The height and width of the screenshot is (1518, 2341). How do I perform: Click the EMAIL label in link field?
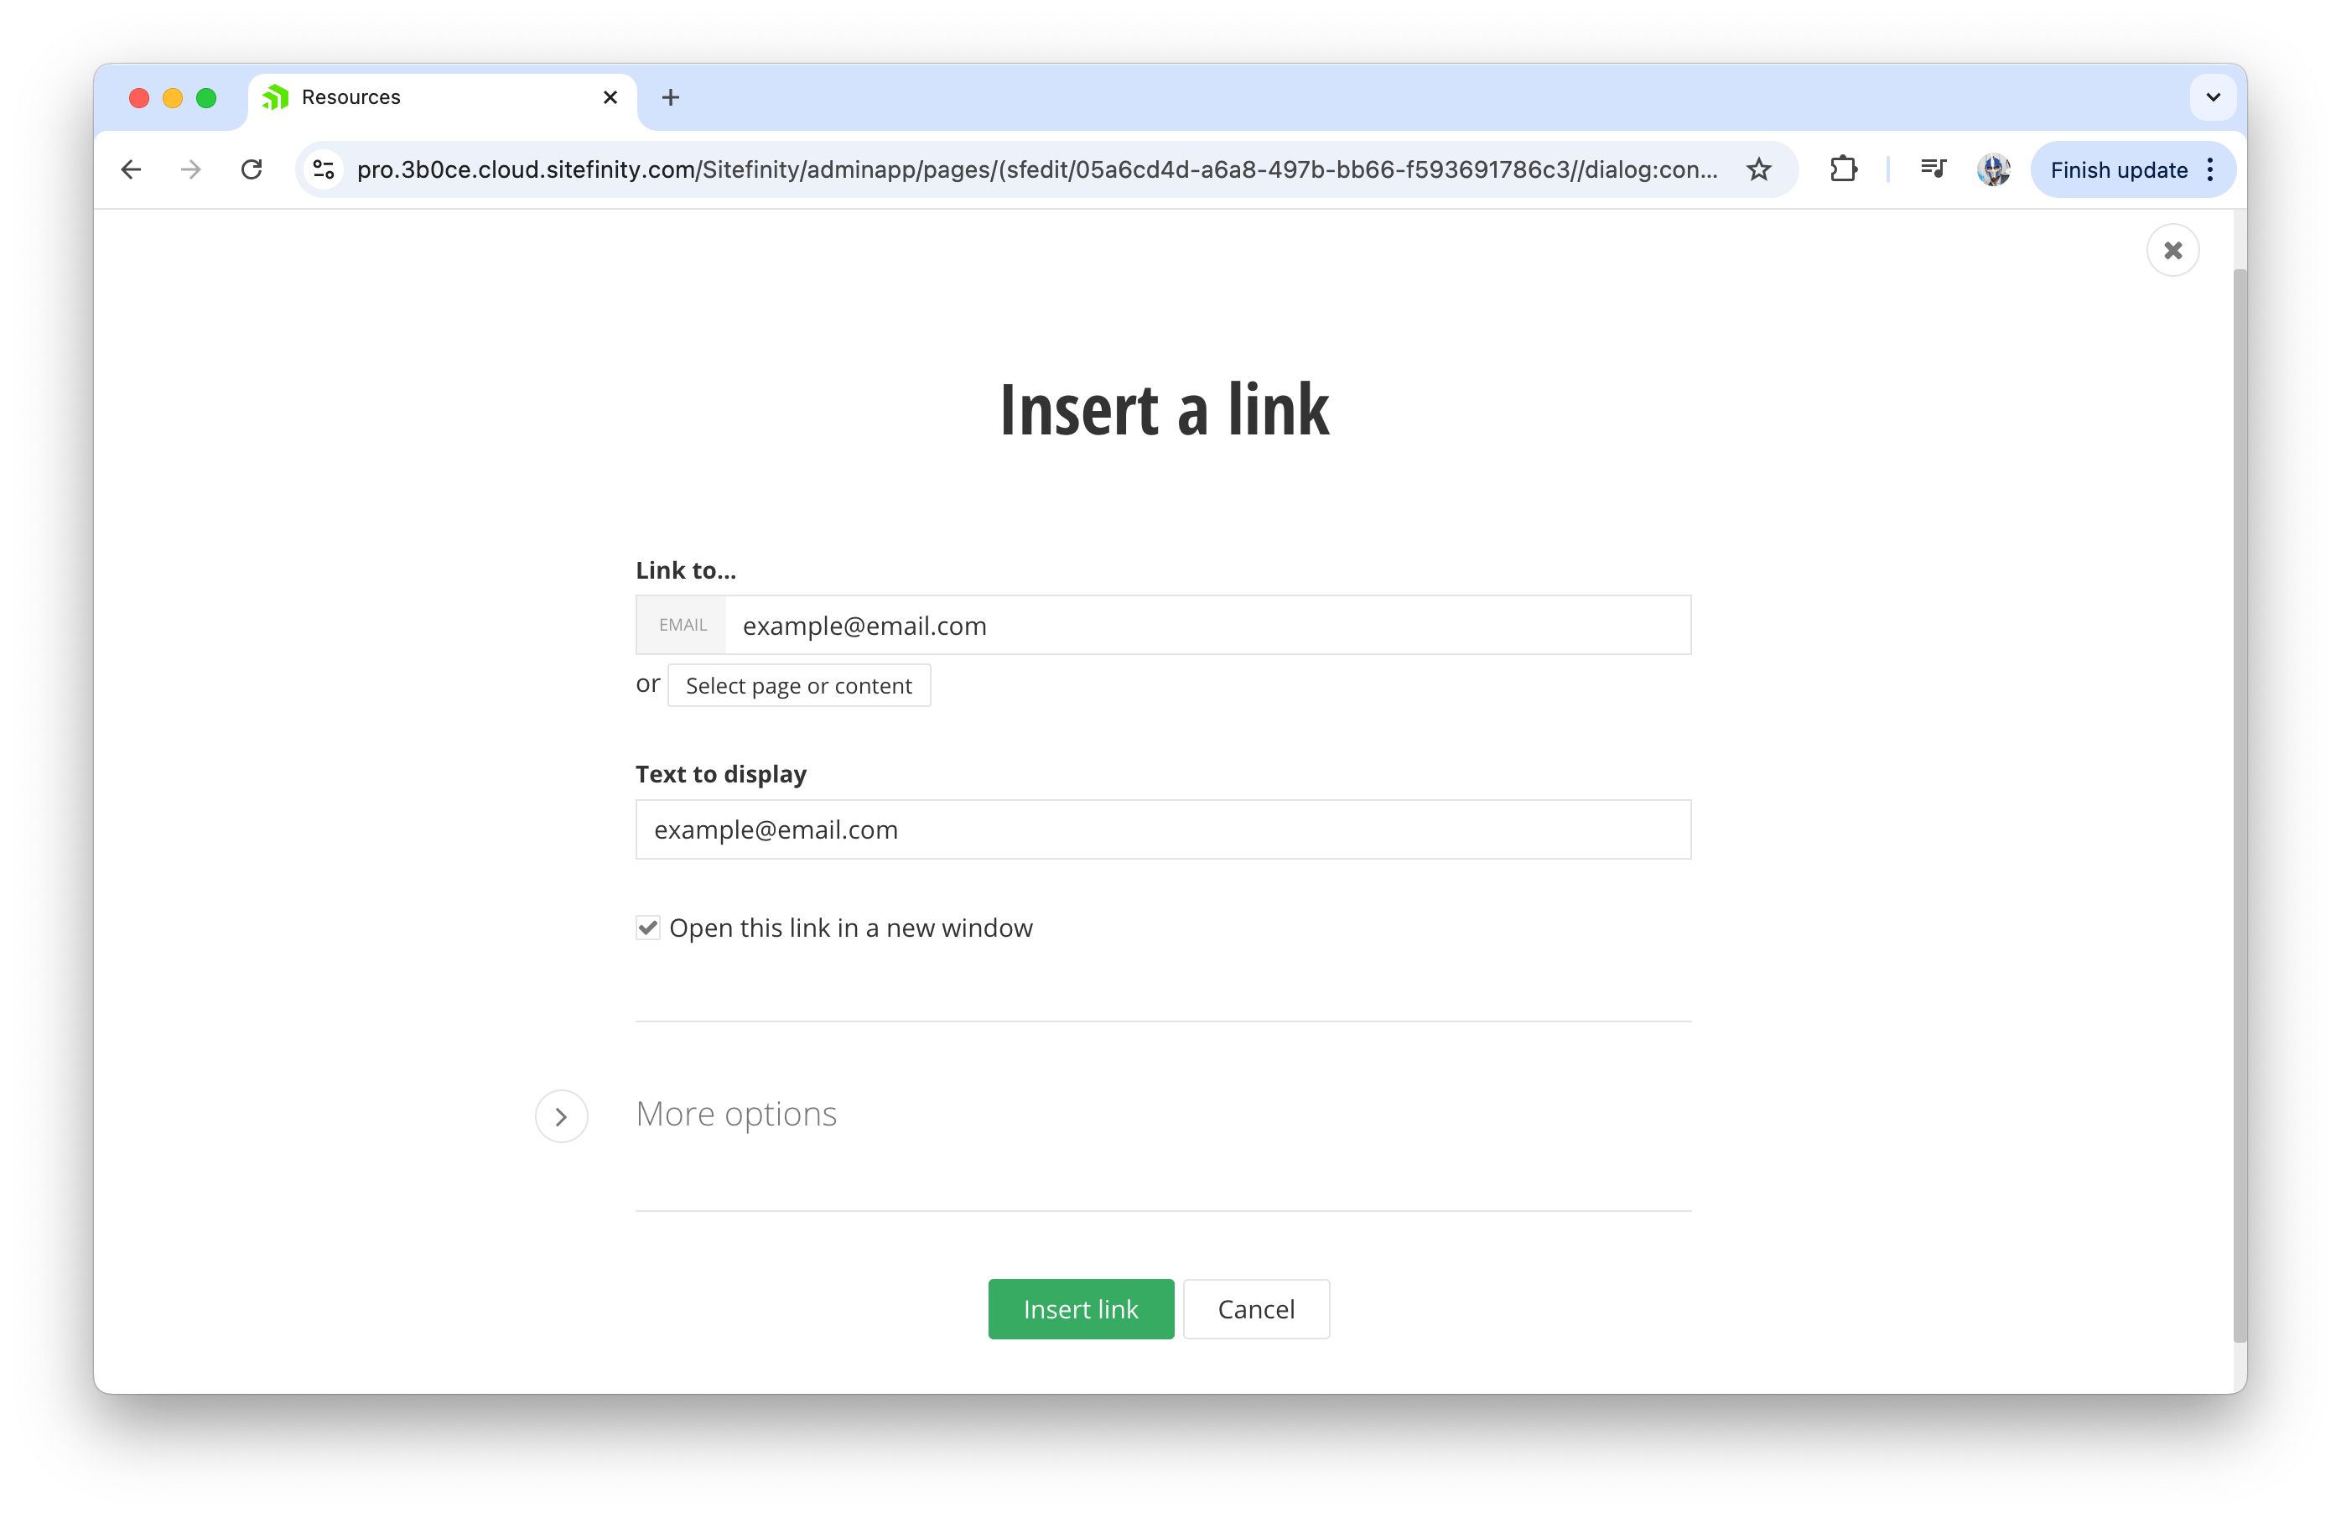tap(679, 625)
